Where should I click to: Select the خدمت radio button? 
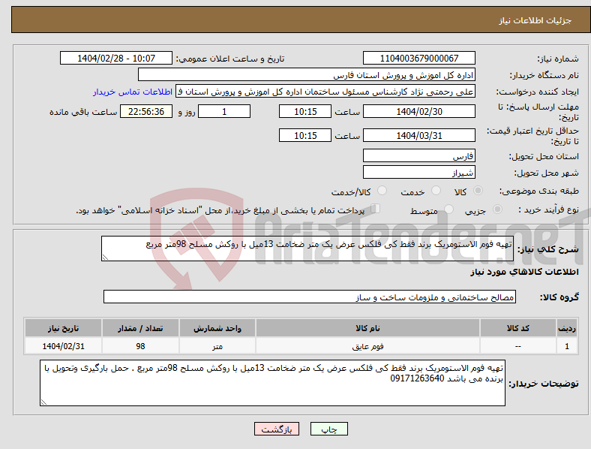click(436, 191)
